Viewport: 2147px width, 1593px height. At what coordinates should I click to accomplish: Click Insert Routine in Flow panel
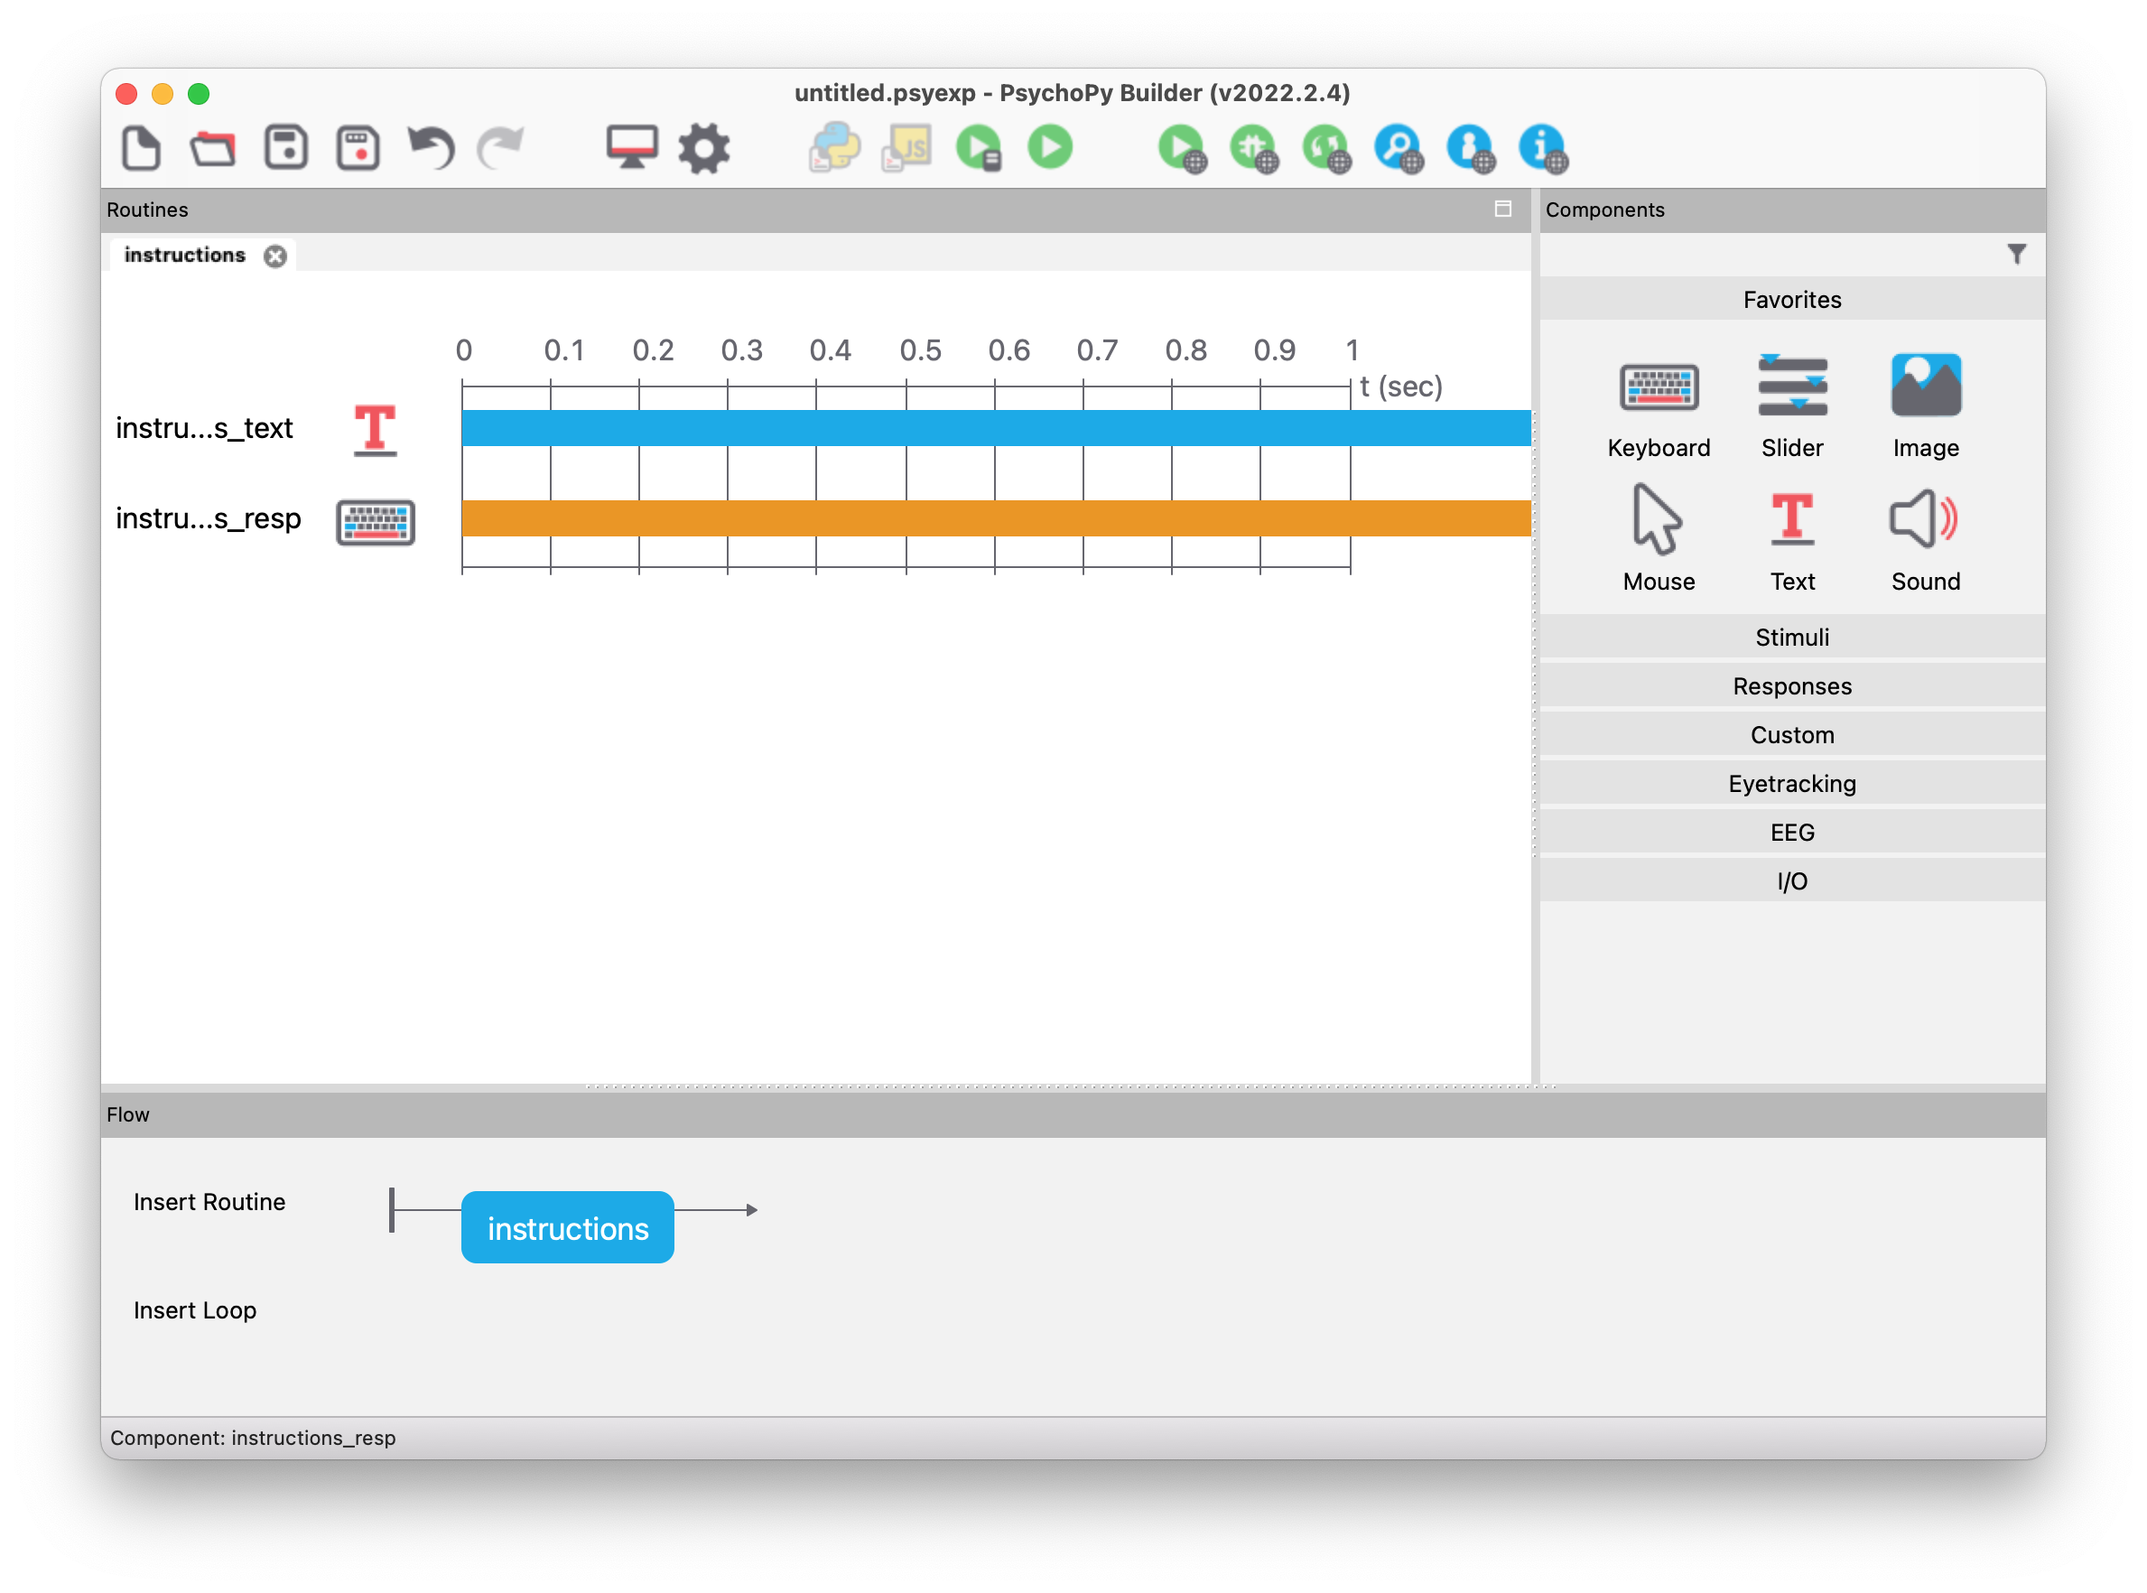point(209,1203)
